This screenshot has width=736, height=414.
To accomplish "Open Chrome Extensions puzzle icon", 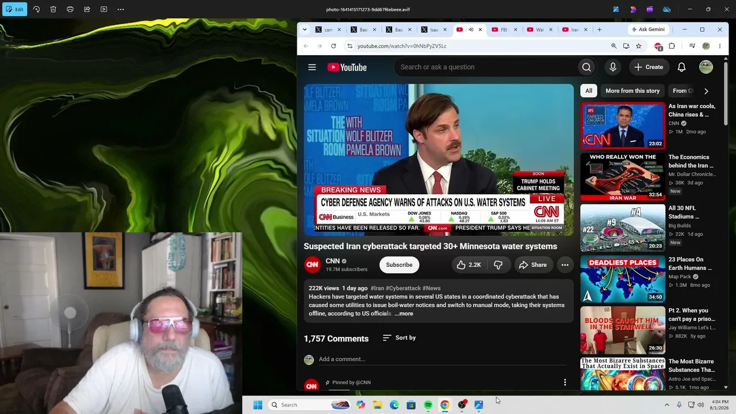I will click(x=672, y=46).
